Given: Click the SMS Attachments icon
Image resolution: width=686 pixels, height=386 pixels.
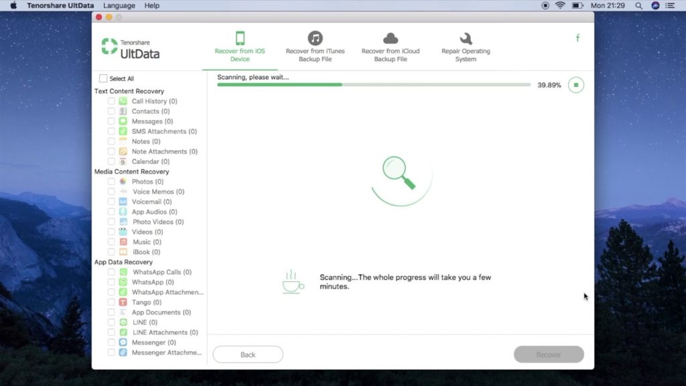Looking at the screenshot, I should (x=123, y=131).
